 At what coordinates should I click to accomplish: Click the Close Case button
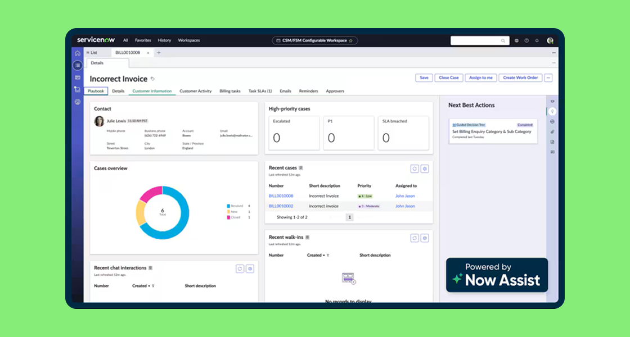tap(448, 78)
